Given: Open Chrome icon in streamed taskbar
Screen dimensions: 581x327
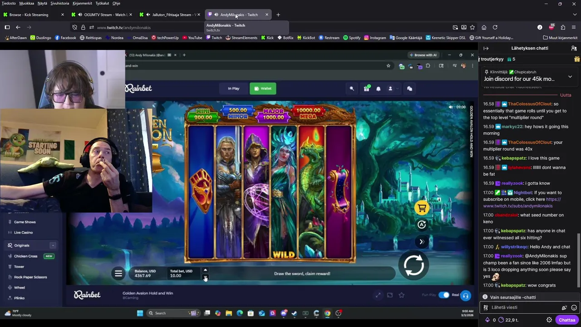Looking at the screenshot, I should (x=327, y=313).
